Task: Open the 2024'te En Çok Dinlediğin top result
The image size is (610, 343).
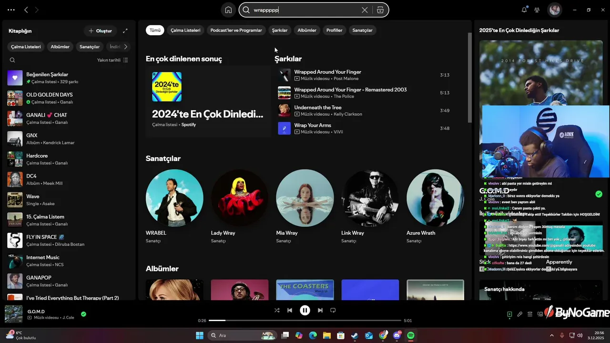Action: click(x=208, y=101)
